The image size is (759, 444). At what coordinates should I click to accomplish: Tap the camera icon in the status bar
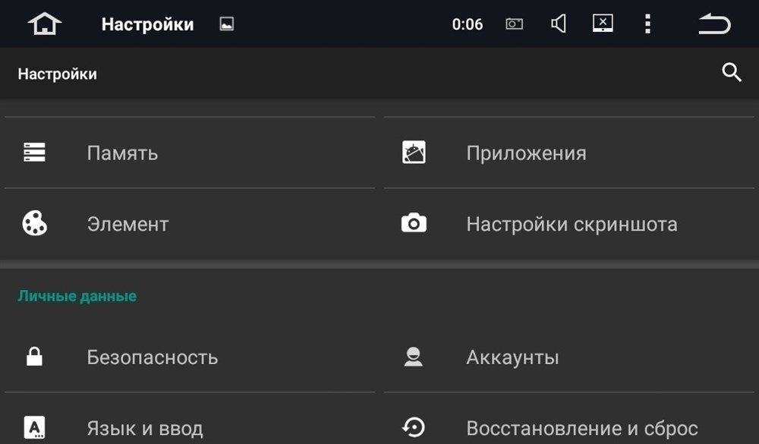(x=515, y=24)
